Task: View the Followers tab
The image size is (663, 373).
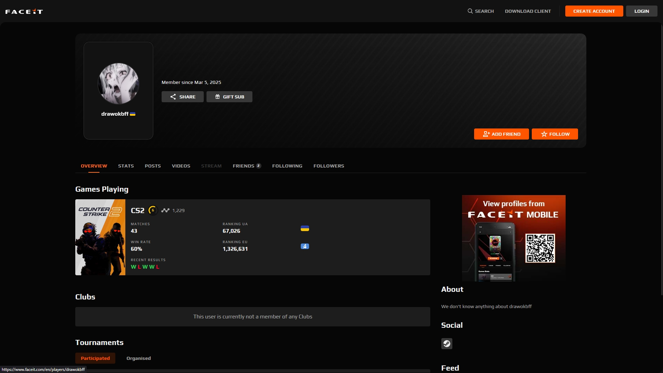Action: tap(329, 166)
